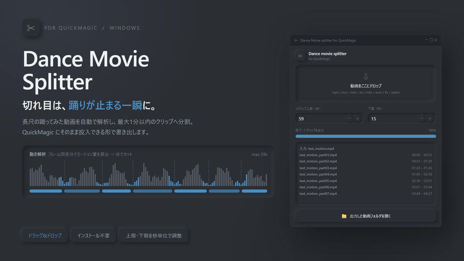
Task: Click the 00:00 – 00:53 time range
Action: (x=421, y=155)
